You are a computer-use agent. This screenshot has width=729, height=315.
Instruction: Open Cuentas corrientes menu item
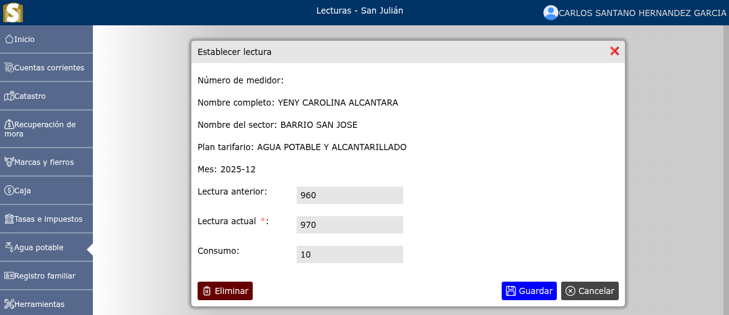(46, 68)
